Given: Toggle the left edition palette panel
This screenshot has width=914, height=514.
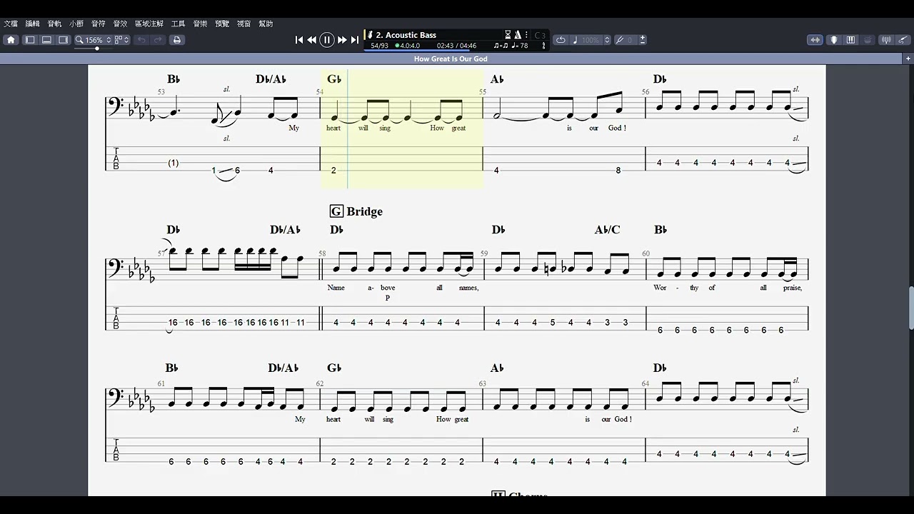Looking at the screenshot, I should 30,40.
